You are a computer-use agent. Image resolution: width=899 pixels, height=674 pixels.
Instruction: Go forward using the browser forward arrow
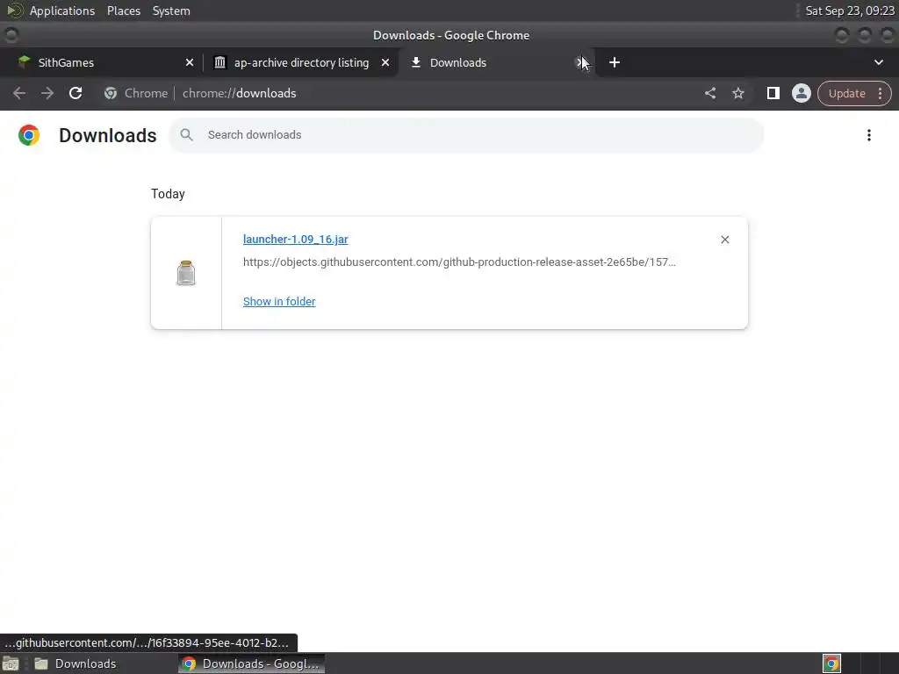click(47, 93)
